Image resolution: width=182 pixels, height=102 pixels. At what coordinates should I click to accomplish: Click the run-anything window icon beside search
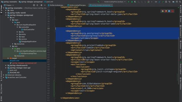tap(177, 2)
